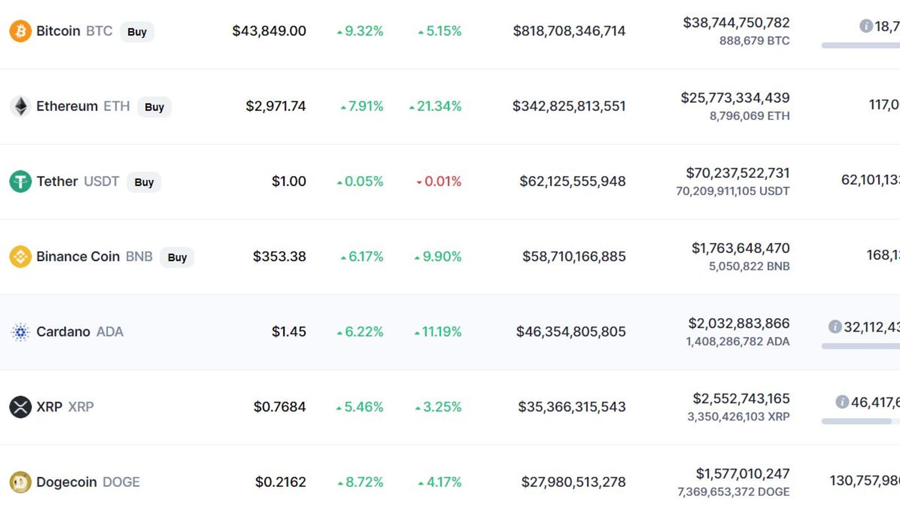Click the Ethereum diamond logo icon
Viewport: 900px width, 506px height.
click(x=20, y=106)
